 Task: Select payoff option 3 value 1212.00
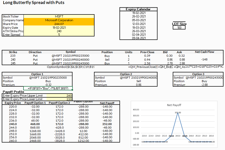point(83,141)
